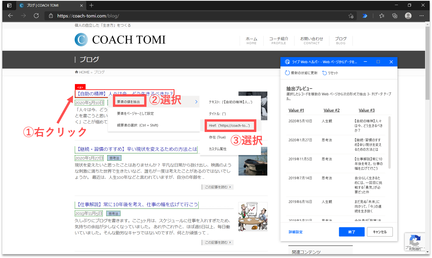
Task: Reload the page with refresh icon
Action: [36, 16]
